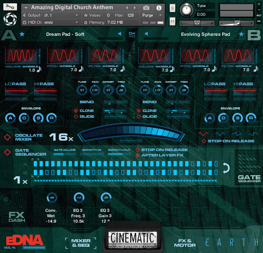263x253 pixels.
Task: Switch to the FX & Motor tab
Action: 184,243
